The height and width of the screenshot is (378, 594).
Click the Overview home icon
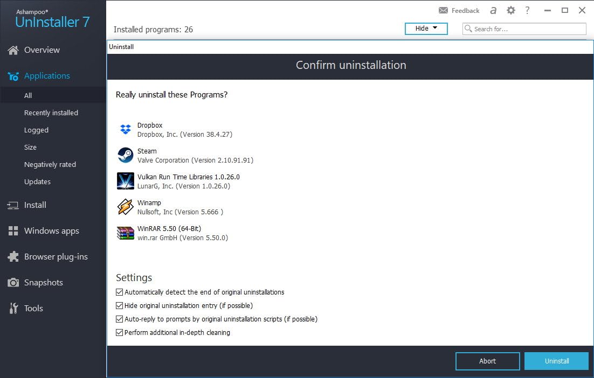point(13,50)
